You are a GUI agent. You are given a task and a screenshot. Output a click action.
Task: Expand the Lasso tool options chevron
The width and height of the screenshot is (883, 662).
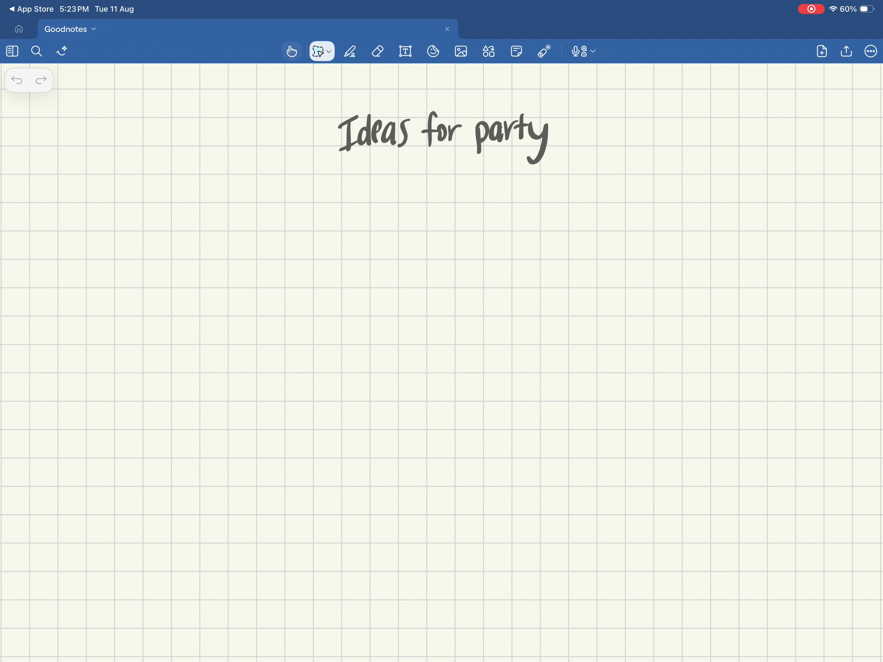329,51
